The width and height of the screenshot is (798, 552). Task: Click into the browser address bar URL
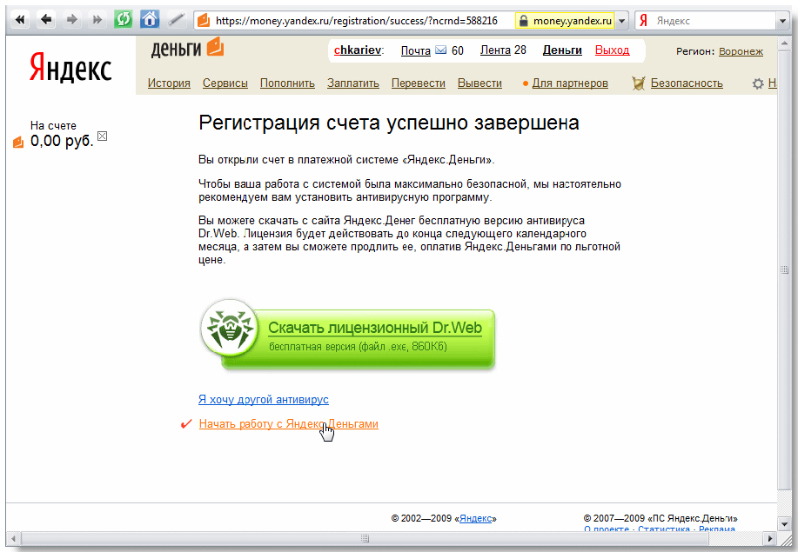(x=356, y=21)
